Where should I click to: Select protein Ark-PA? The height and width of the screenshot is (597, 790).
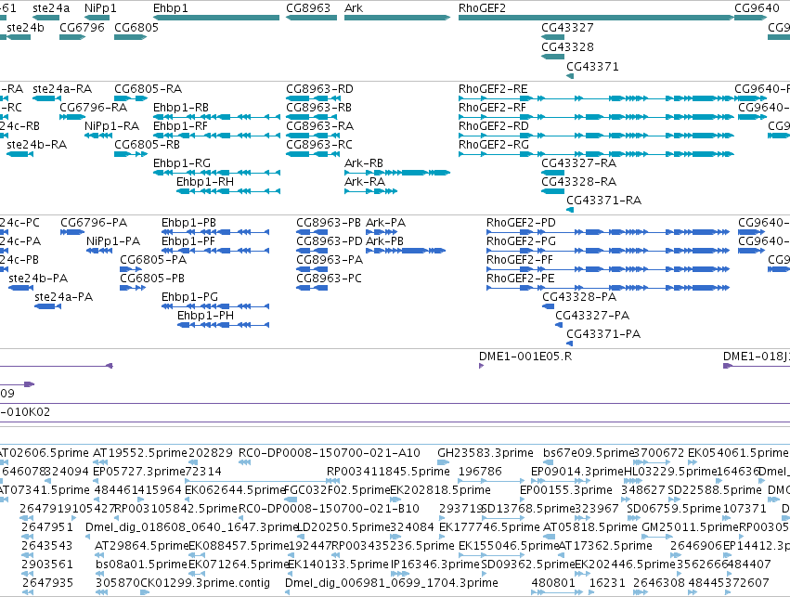[x=382, y=232]
